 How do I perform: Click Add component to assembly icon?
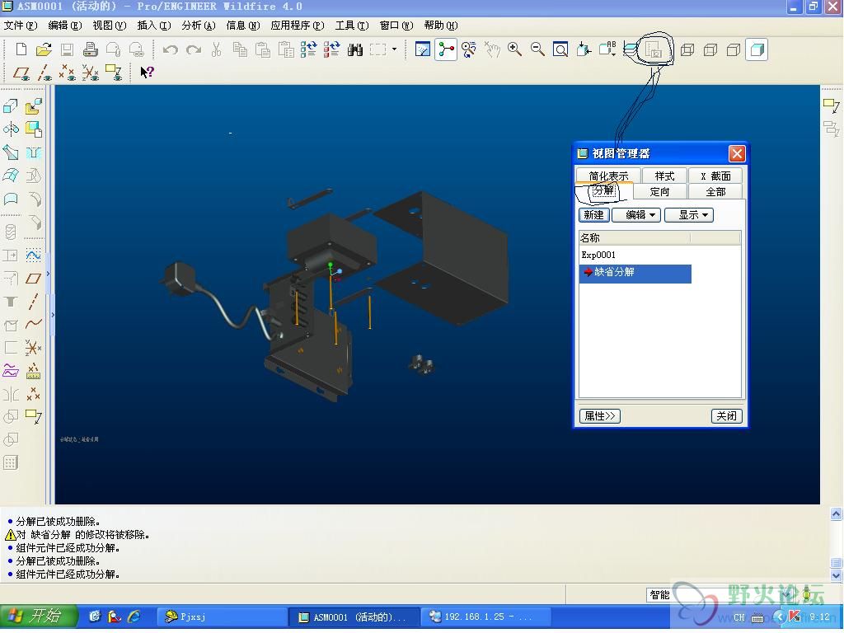click(x=33, y=106)
